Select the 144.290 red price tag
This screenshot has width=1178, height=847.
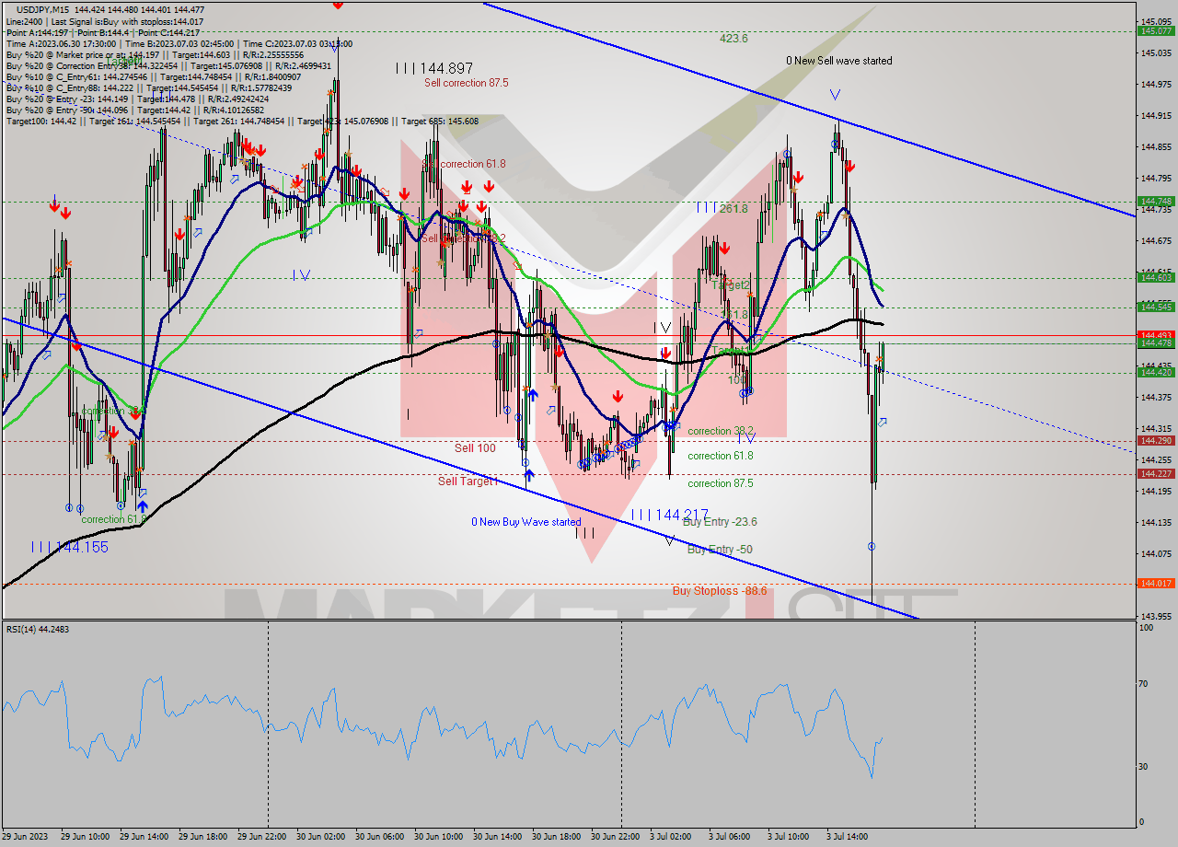tap(1156, 440)
